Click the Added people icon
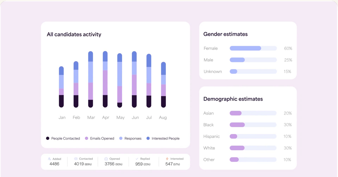This screenshot has width=338, height=177. 49,159
